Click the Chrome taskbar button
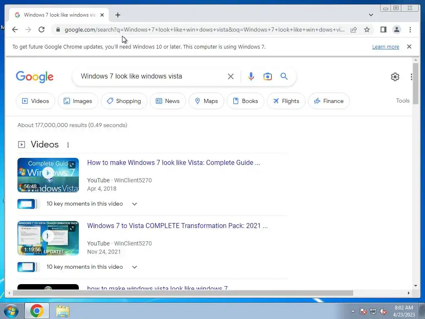 pyautogui.click(x=37, y=311)
